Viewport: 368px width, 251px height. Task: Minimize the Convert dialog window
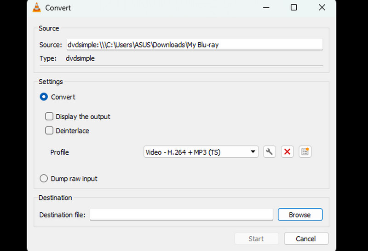click(x=266, y=8)
